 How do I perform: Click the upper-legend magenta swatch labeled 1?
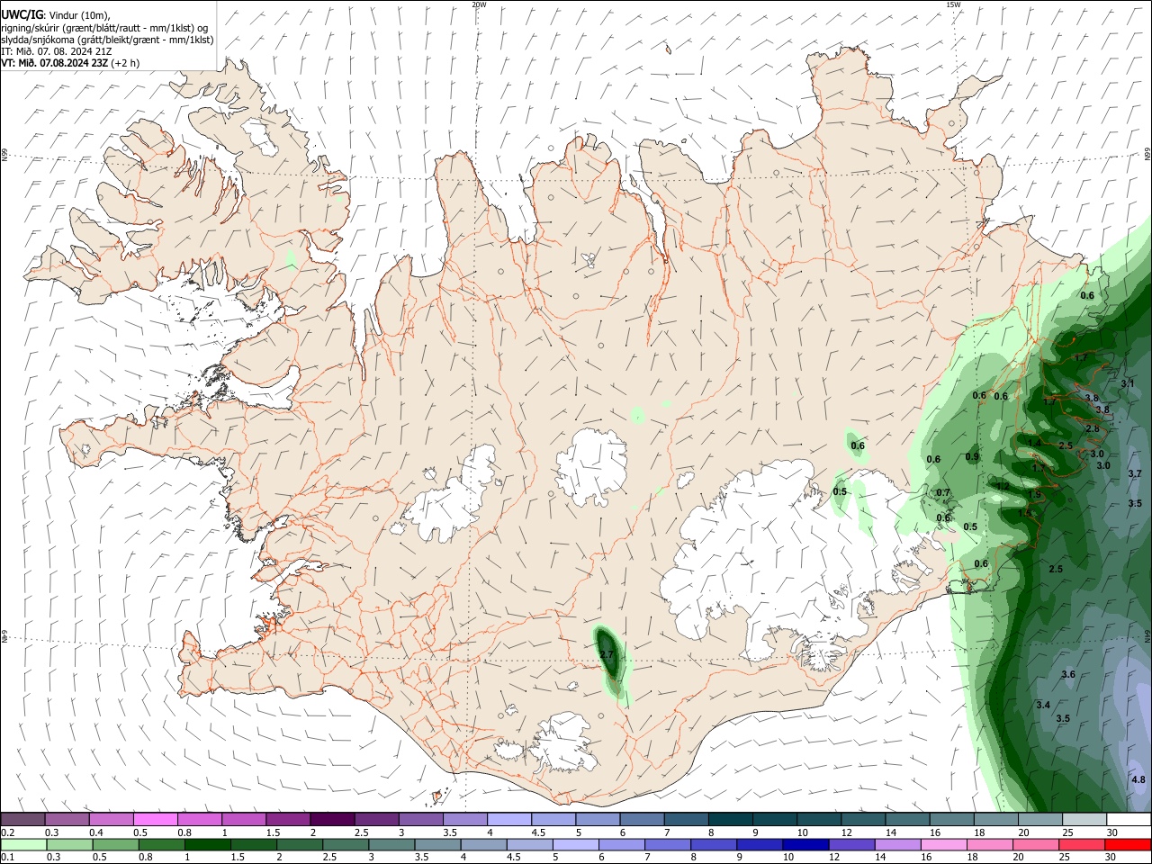pyautogui.click(x=243, y=819)
